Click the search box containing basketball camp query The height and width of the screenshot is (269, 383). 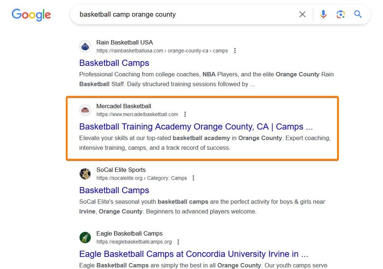184,15
